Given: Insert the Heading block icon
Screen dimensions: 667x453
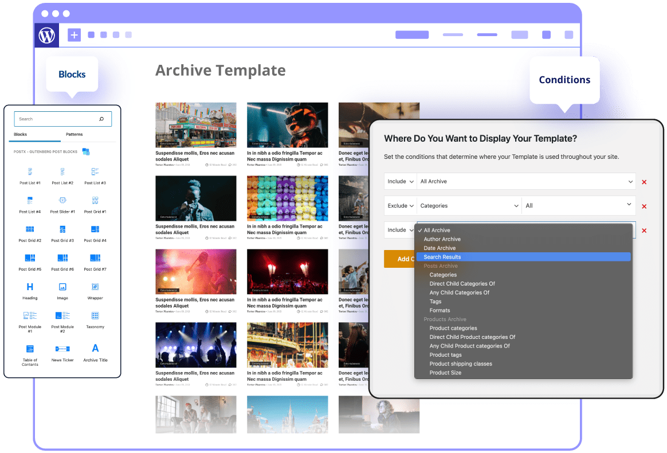Looking at the screenshot, I should [30, 287].
